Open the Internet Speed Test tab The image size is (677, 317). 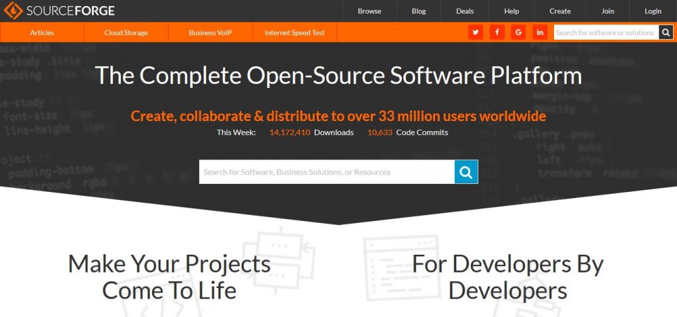click(294, 32)
